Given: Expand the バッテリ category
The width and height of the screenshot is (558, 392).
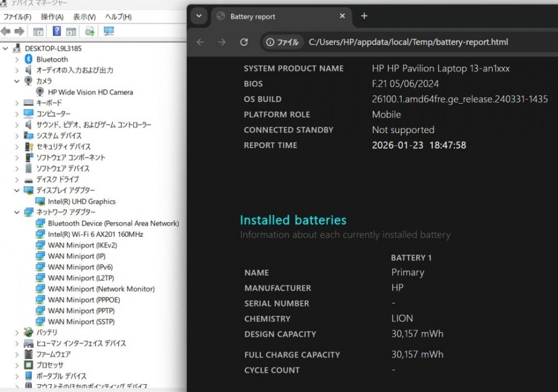Looking at the screenshot, I should coord(17,332).
